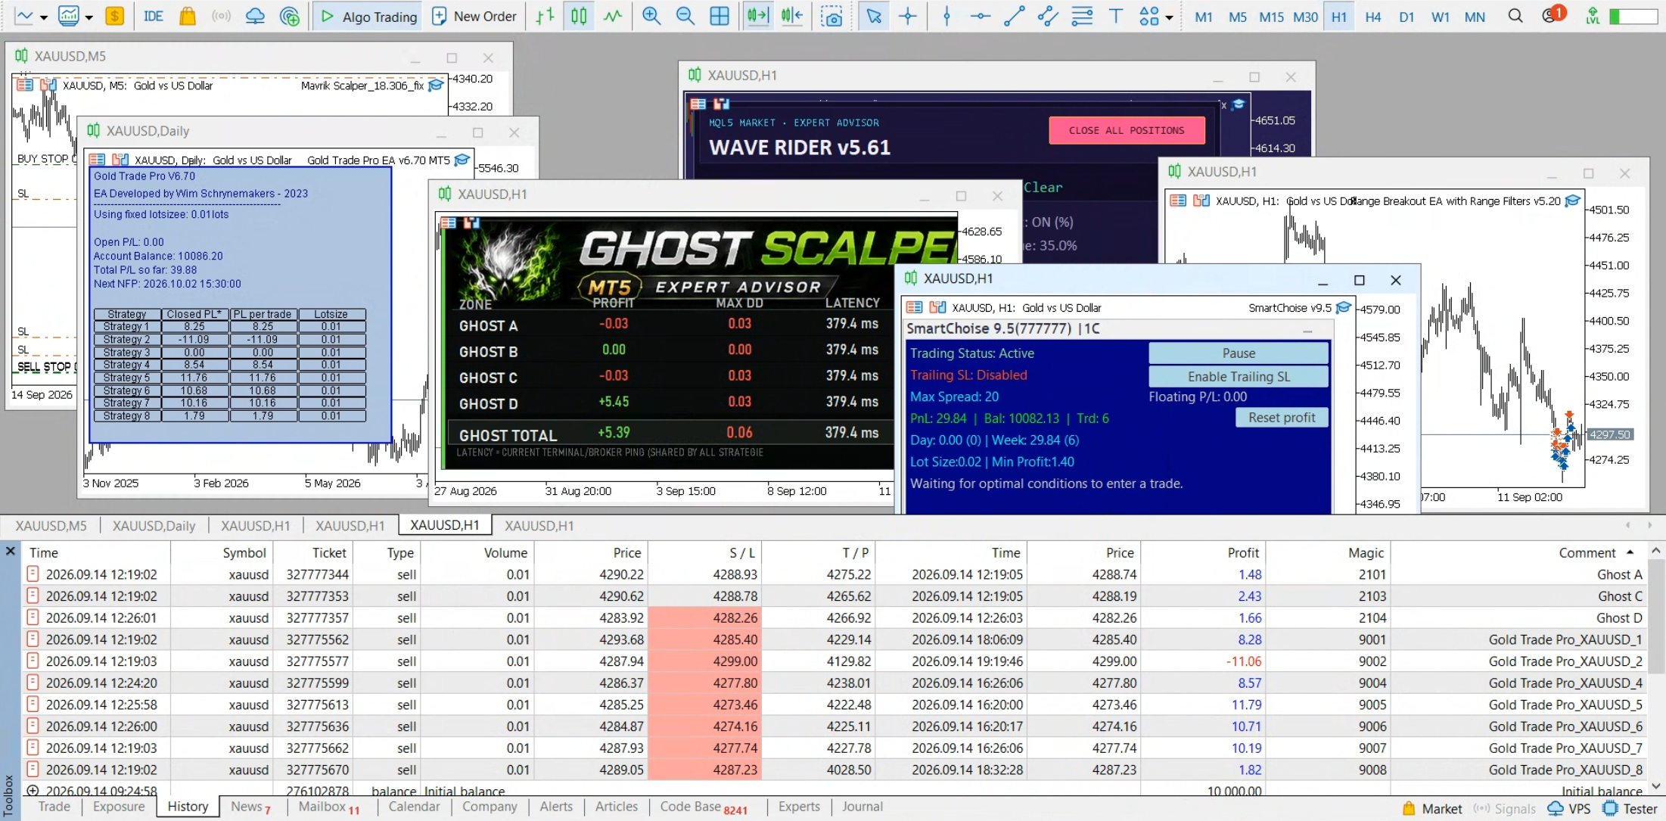Open the Trade tab in Toolbox
Viewport: 1666px width, 821px height.
click(54, 807)
